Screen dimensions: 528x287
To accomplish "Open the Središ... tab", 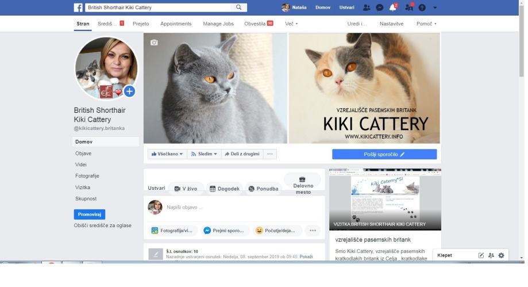I will click(111, 24).
